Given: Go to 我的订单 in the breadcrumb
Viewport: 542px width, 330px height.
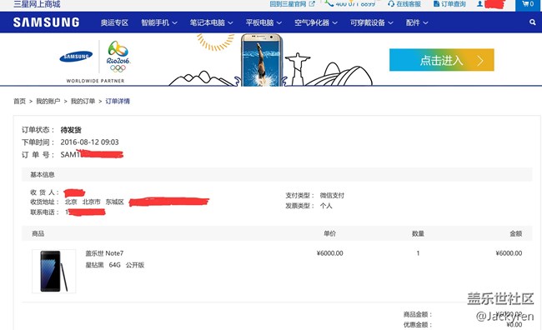Looking at the screenshot, I should click(83, 101).
